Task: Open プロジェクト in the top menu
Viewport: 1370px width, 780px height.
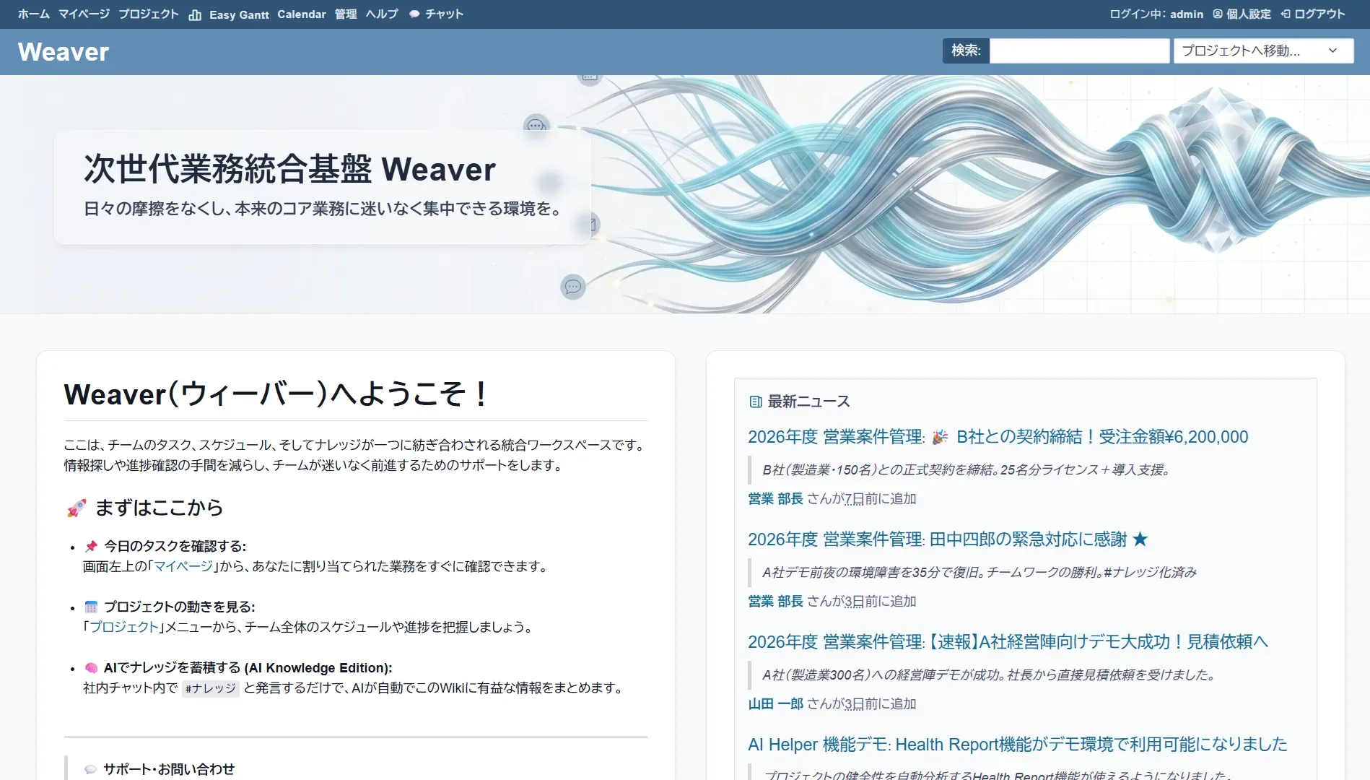Action: click(x=148, y=14)
